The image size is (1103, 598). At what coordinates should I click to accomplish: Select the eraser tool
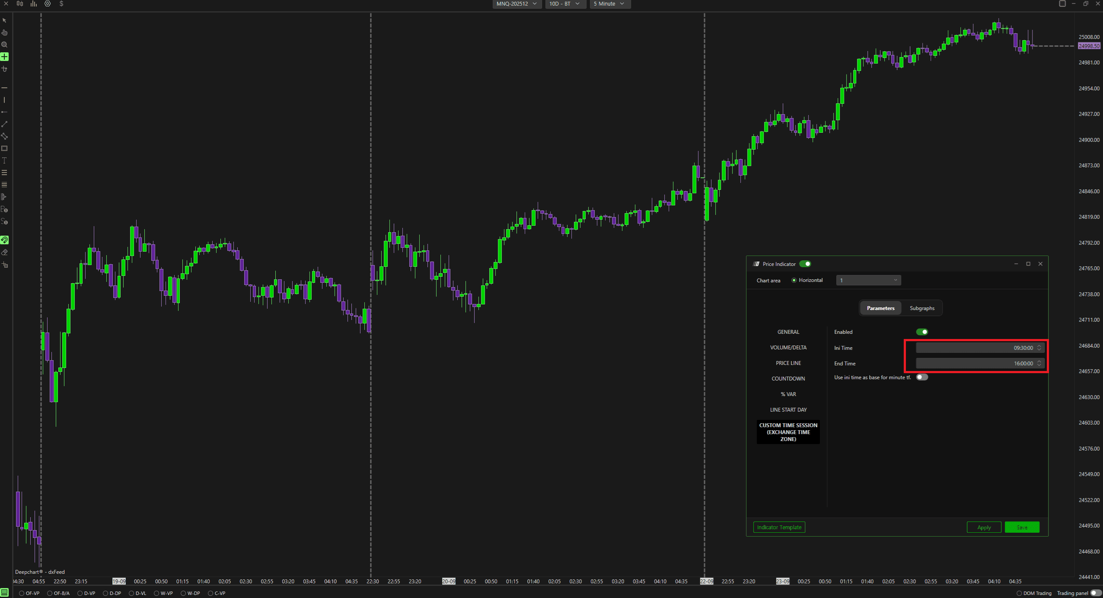[x=4, y=252]
